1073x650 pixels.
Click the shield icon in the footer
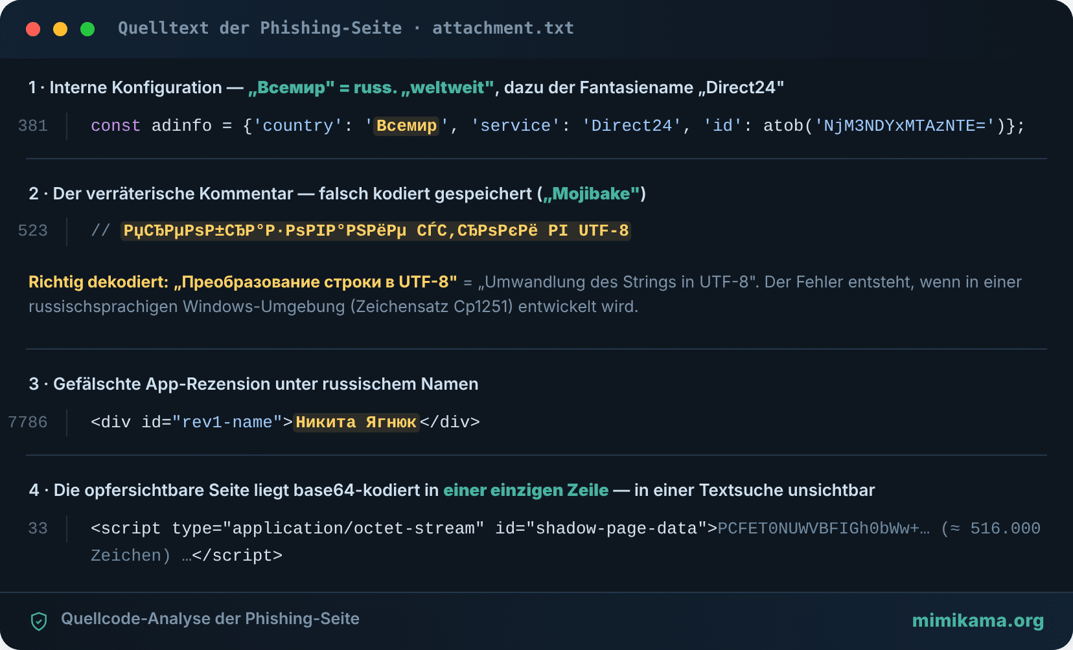(39, 621)
